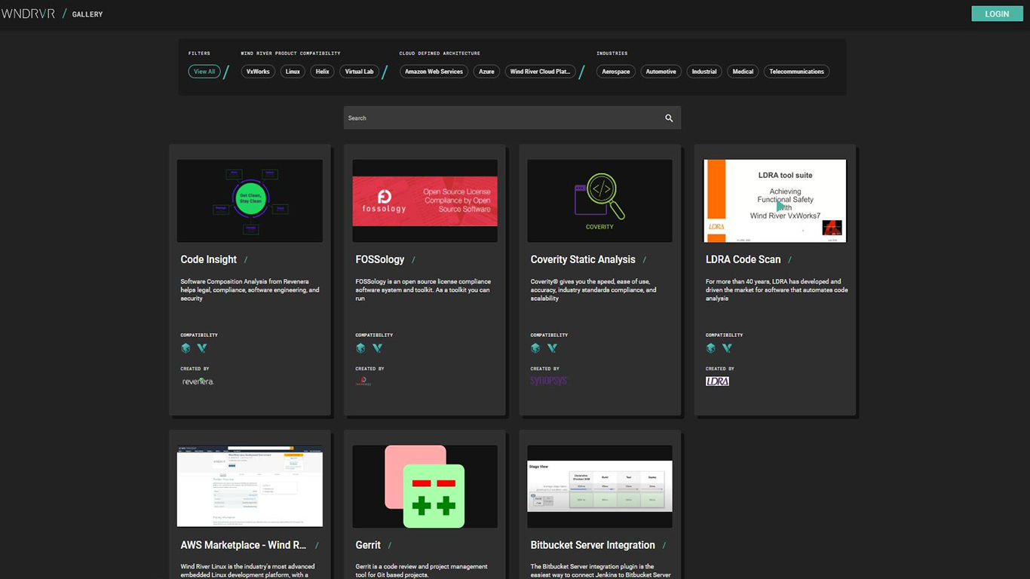The height and width of the screenshot is (579, 1030).
Task: Click the slash icon beside Code Insight
Action: (x=246, y=259)
